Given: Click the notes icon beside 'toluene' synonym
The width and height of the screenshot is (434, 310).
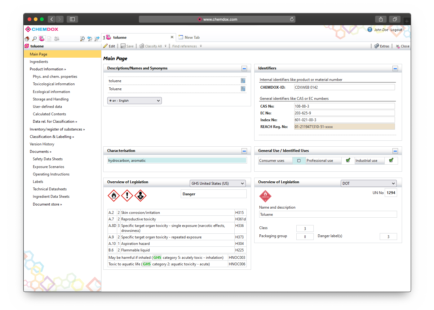Looking at the screenshot, I should (243, 81).
